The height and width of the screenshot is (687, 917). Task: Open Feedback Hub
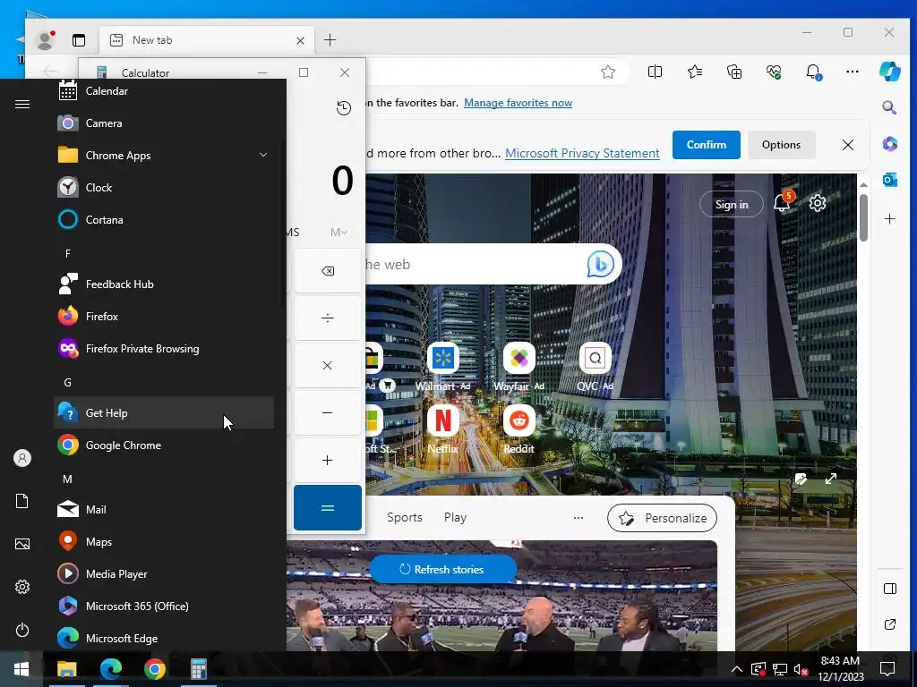164,284
